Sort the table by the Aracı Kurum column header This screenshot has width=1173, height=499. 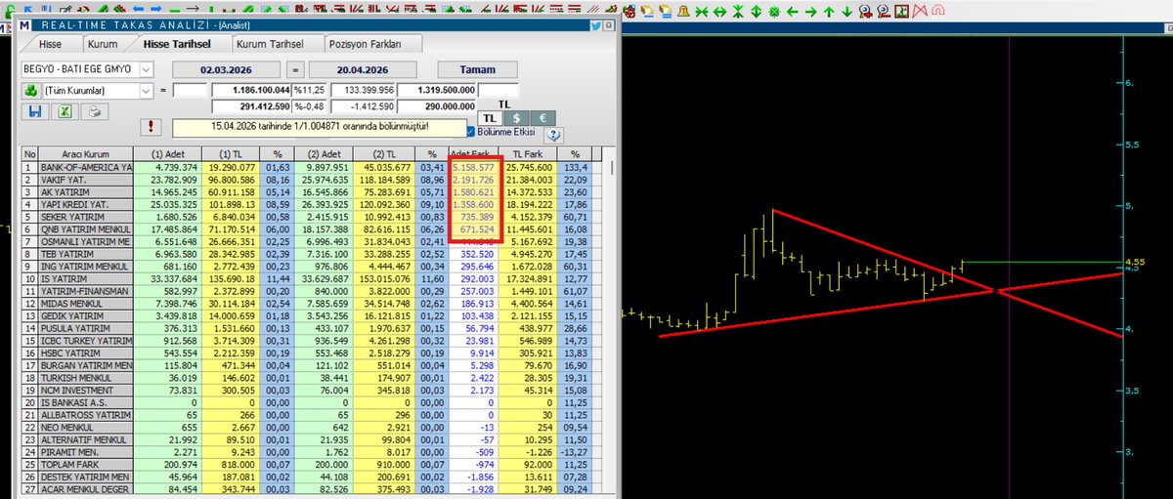tap(84, 154)
